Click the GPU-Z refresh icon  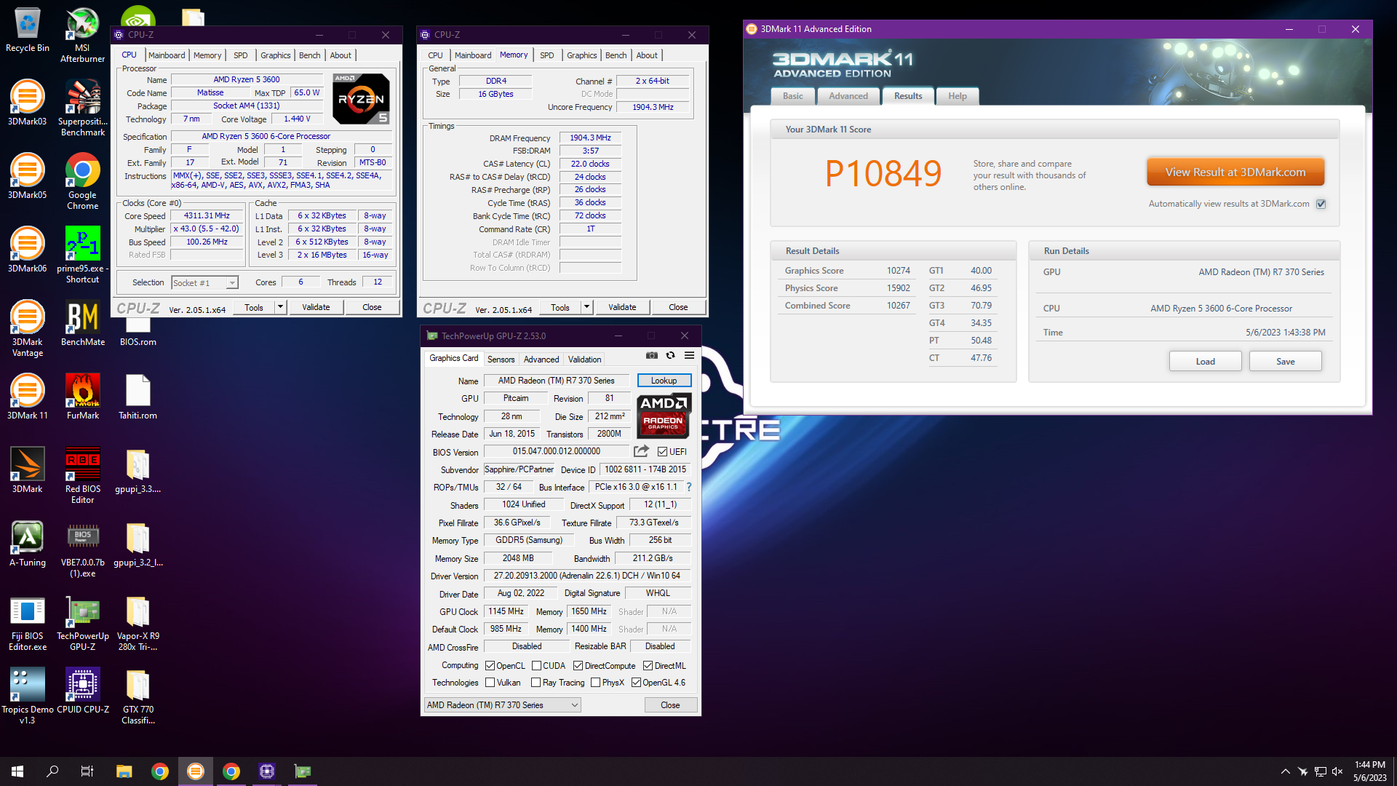pos(670,355)
